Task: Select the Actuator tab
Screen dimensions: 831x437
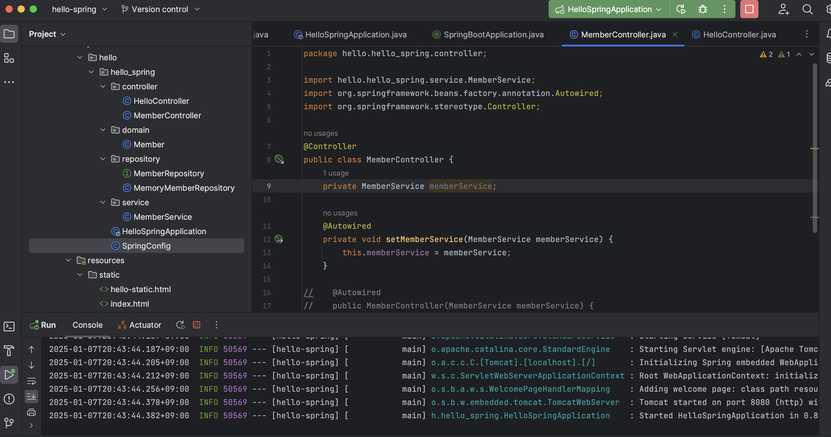Action: (x=140, y=325)
